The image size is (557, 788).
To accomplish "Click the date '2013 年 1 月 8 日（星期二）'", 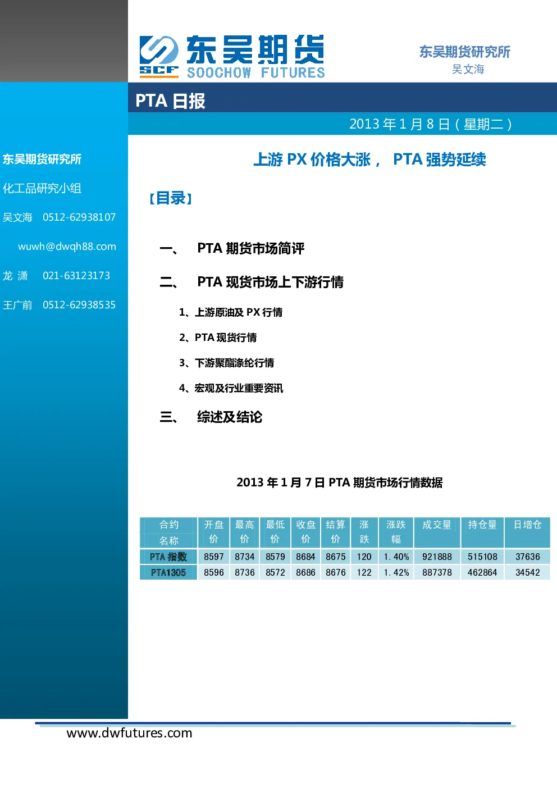I will click(x=431, y=124).
